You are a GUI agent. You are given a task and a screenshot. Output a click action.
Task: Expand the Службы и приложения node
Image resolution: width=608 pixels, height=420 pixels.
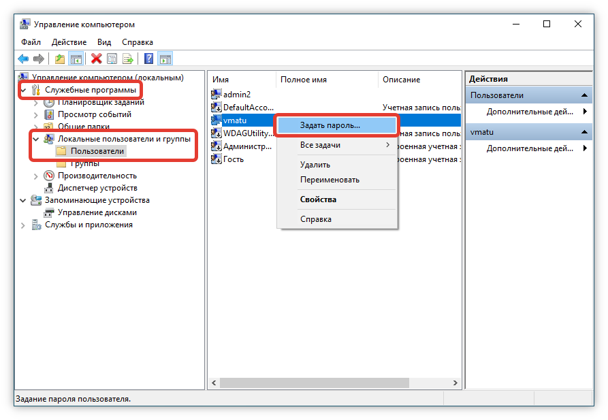[x=24, y=225]
